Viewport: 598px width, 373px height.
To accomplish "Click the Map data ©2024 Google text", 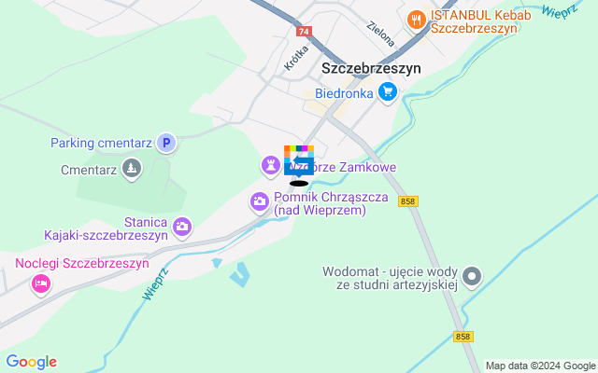I will [x=540, y=366].
